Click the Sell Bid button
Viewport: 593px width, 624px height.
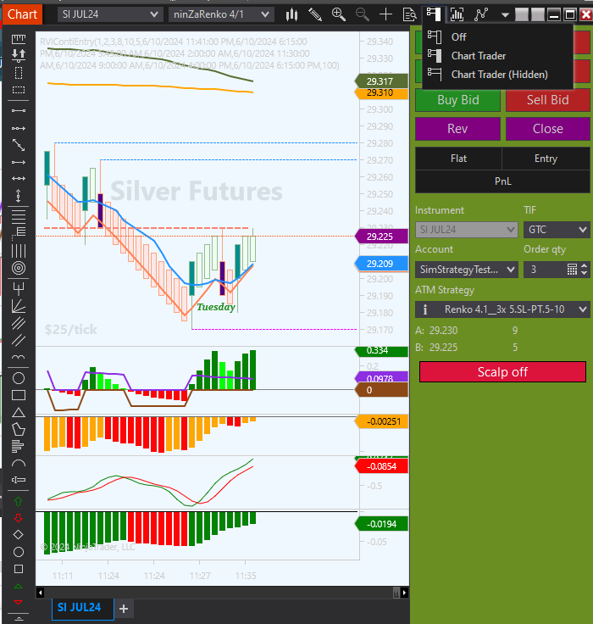pyautogui.click(x=547, y=100)
